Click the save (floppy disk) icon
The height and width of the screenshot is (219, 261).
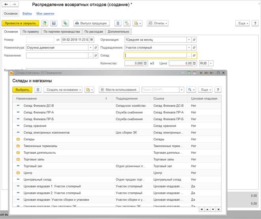(54, 24)
